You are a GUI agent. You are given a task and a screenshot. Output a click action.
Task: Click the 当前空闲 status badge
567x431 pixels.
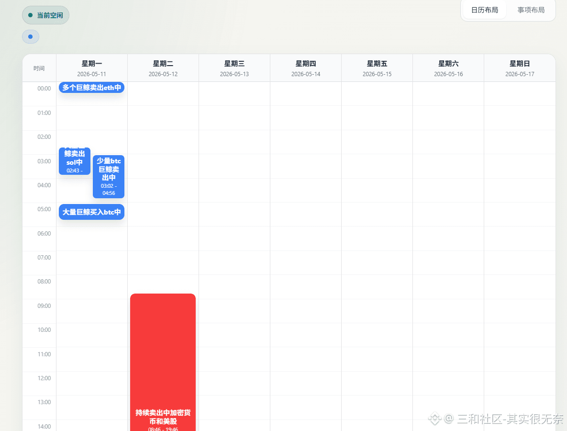tap(45, 15)
